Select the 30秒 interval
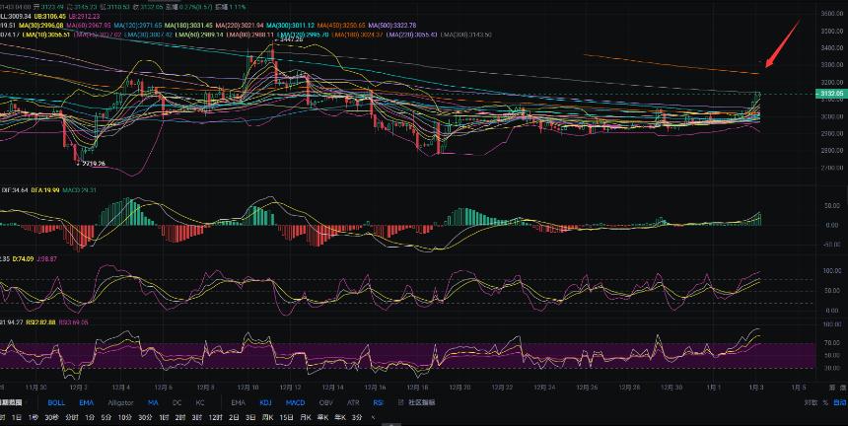This screenshot has width=848, height=426. [x=51, y=417]
